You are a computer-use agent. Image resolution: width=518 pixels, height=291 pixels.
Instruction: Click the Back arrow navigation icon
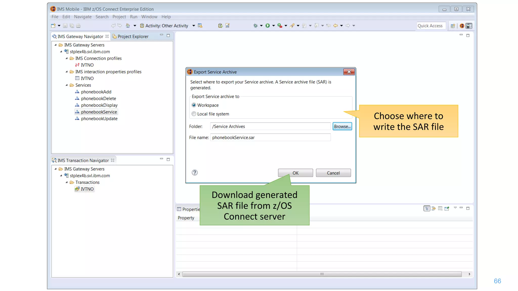(336, 26)
